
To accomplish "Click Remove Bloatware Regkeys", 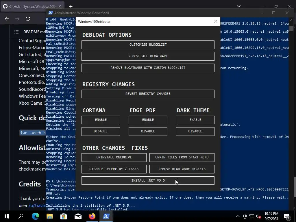I will 182,169.
